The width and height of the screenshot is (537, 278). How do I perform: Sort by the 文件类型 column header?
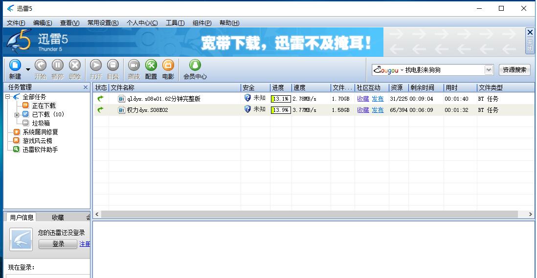coord(505,87)
